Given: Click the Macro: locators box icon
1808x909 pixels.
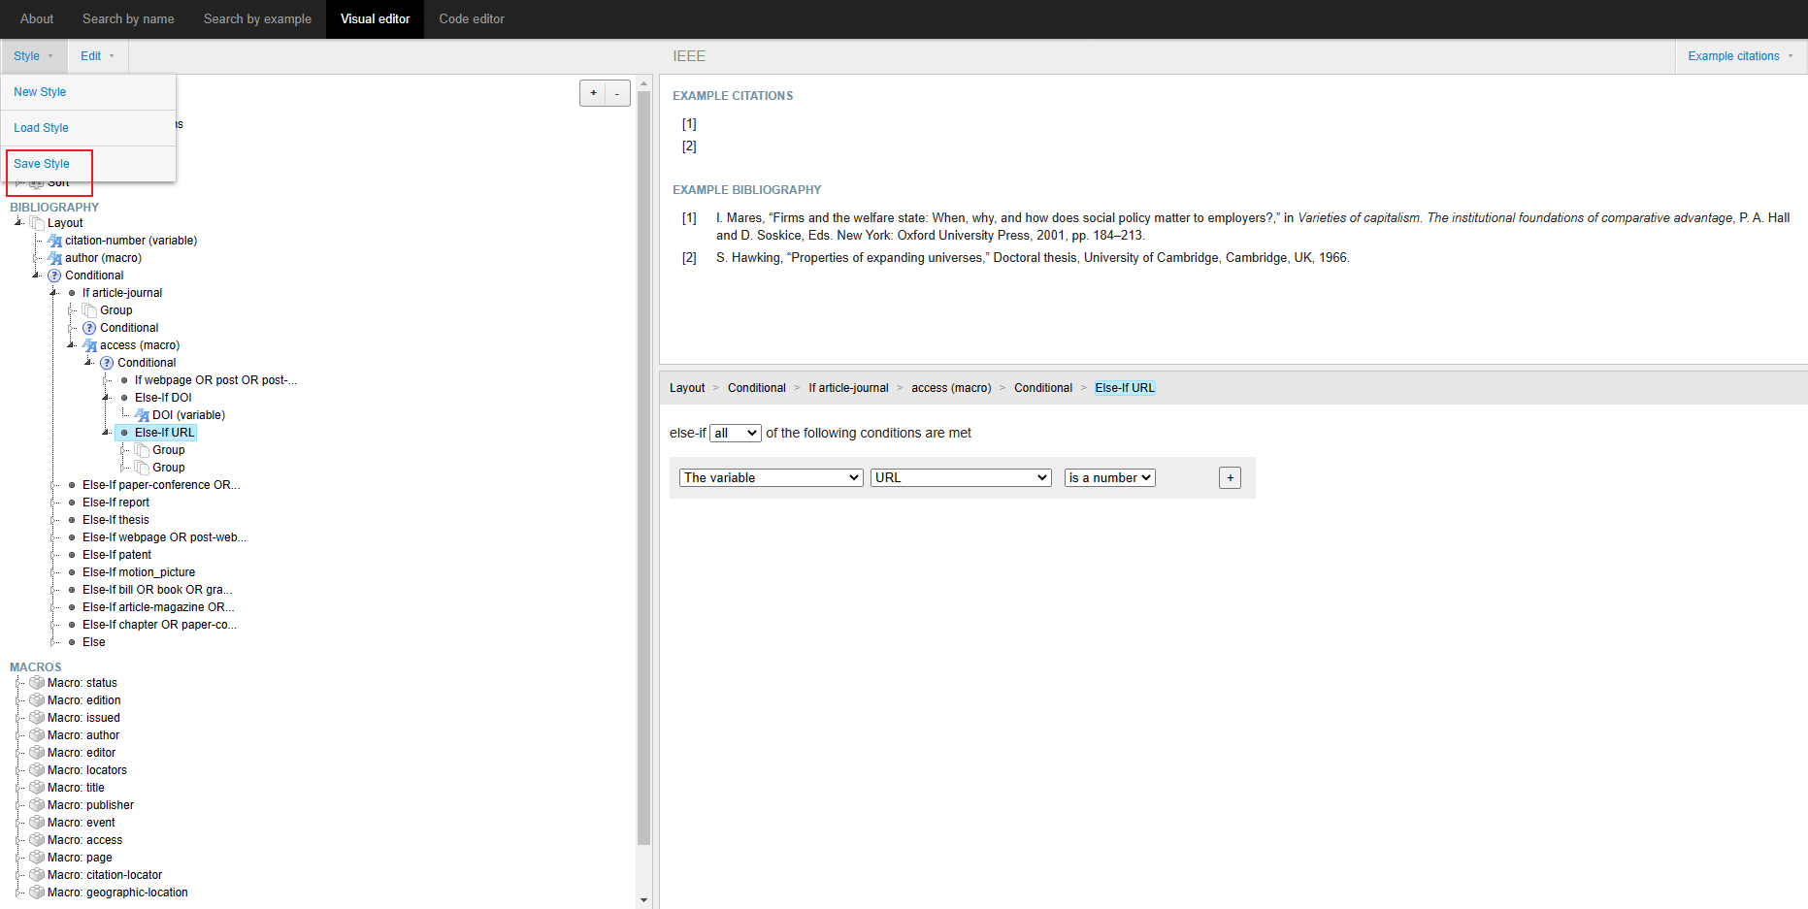Looking at the screenshot, I should [37, 770].
